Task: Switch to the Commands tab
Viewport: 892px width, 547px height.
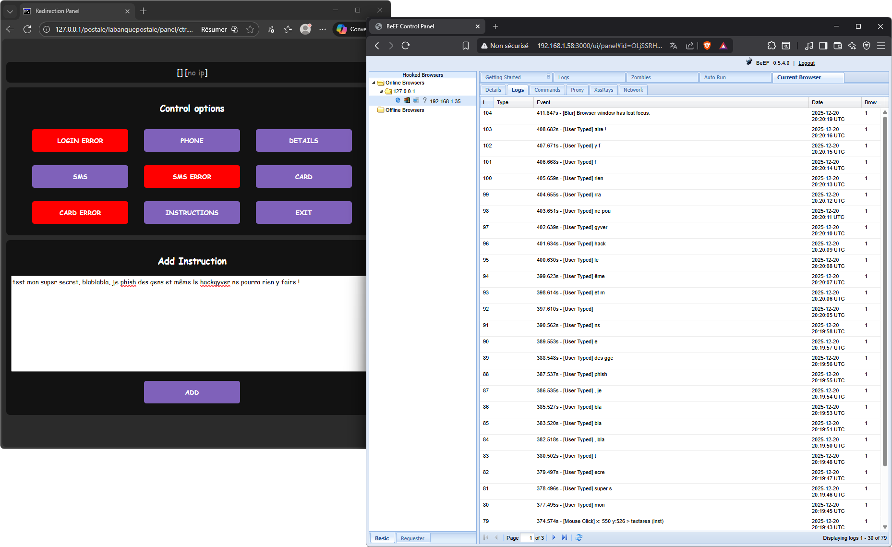Action: 547,90
